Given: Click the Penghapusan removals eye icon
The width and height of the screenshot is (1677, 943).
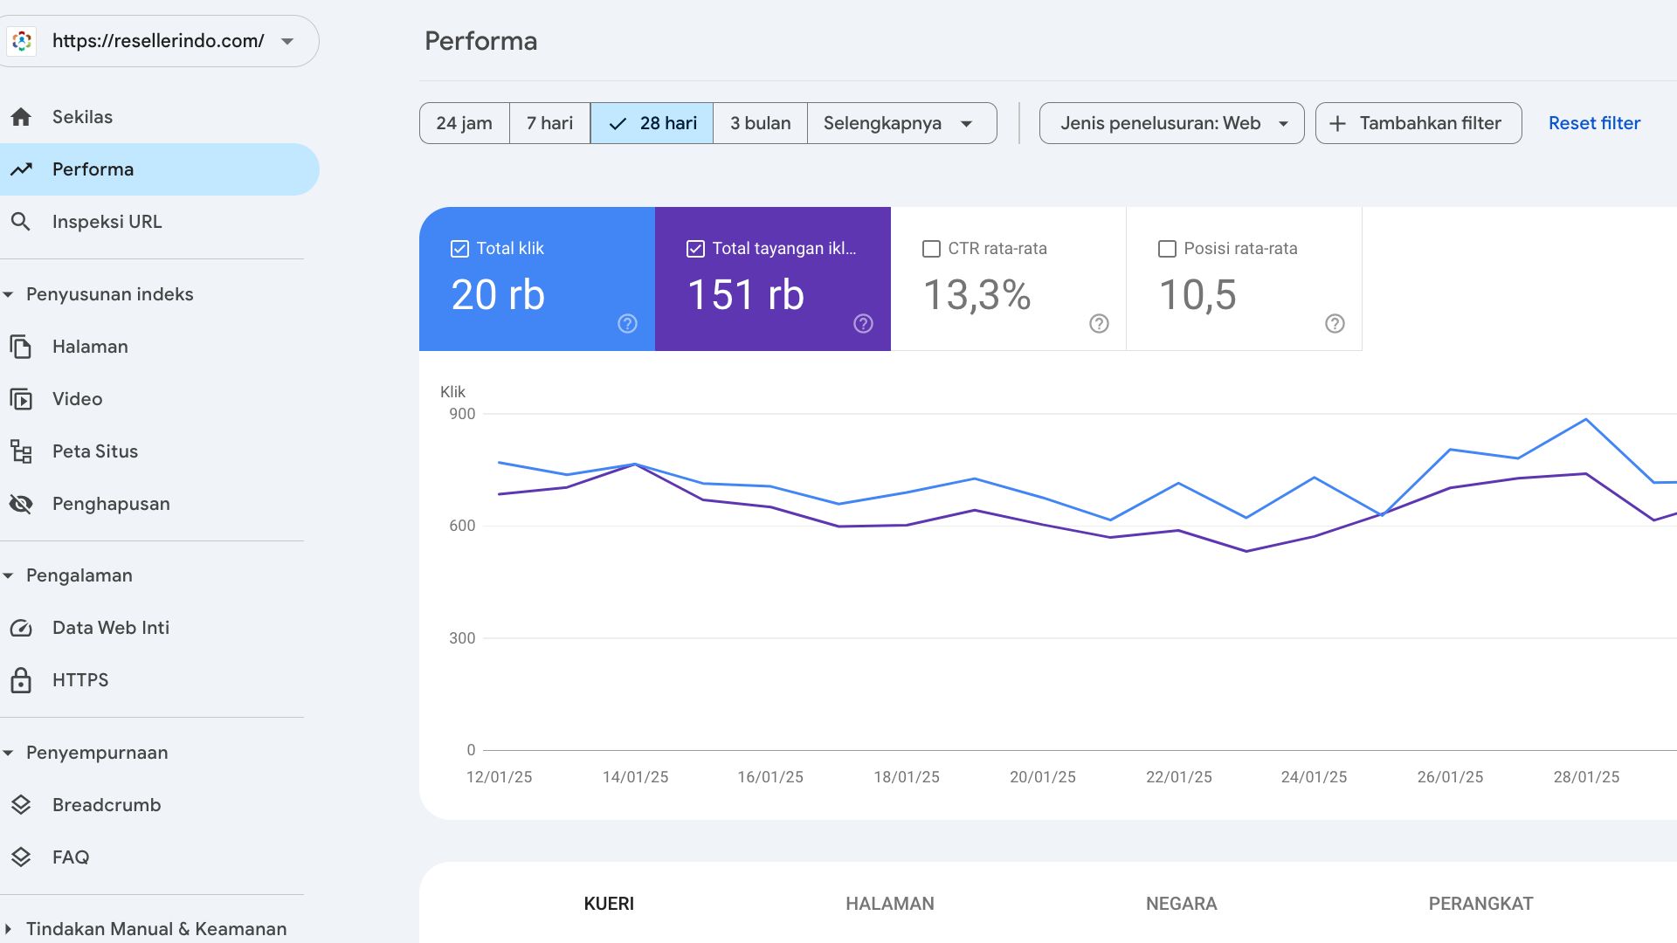Looking at the screenshot, I should tap(21, 504).
